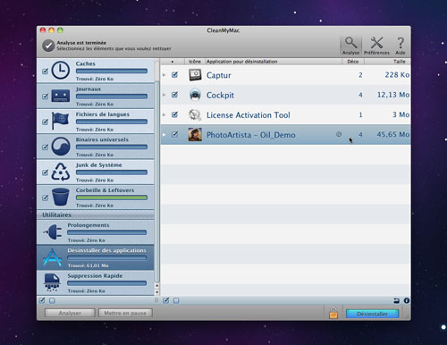The image size is (447, 345).
Task: Click the Icône column header
Action: (x=195, y=62)
